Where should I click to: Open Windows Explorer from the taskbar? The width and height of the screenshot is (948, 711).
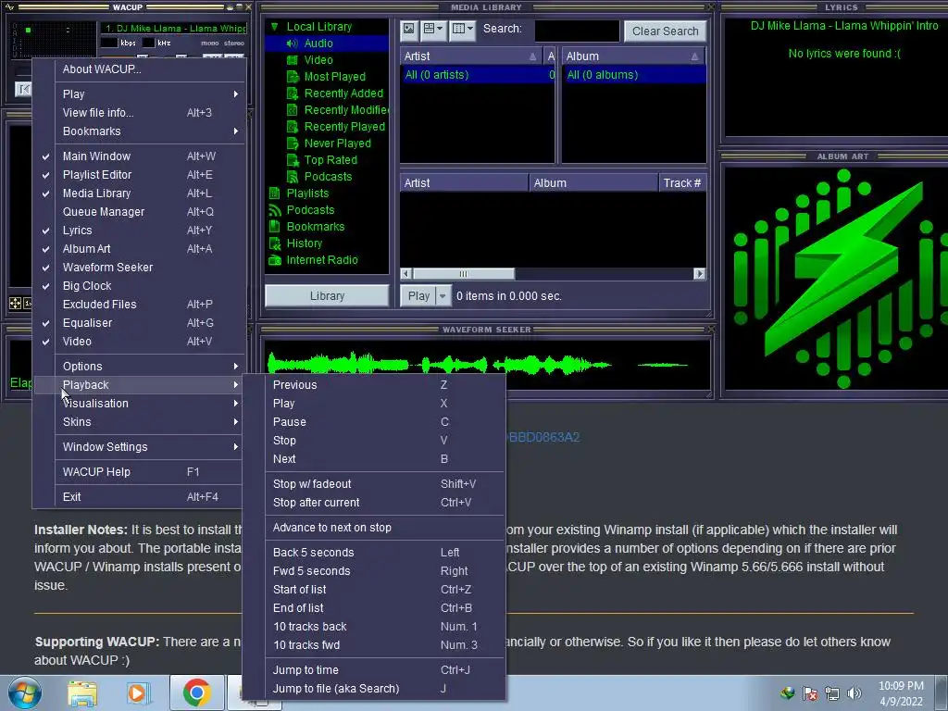click(82, 692)
